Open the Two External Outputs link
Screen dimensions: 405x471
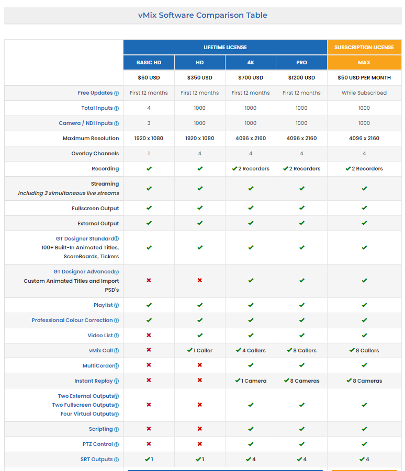click(x=85, y=396)
